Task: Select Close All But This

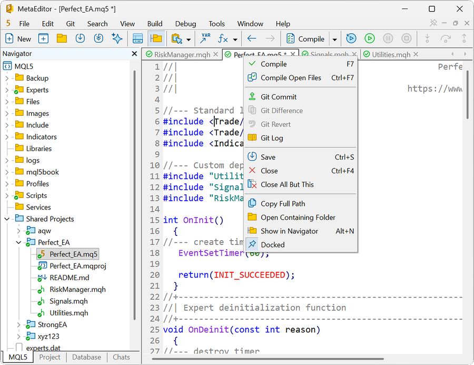Action: (301, 184)
